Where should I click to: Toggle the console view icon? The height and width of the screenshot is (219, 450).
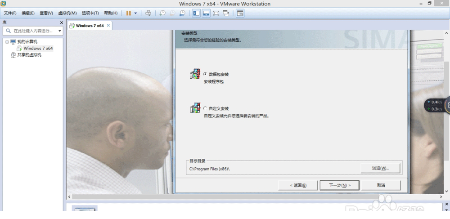coord(240,13)
